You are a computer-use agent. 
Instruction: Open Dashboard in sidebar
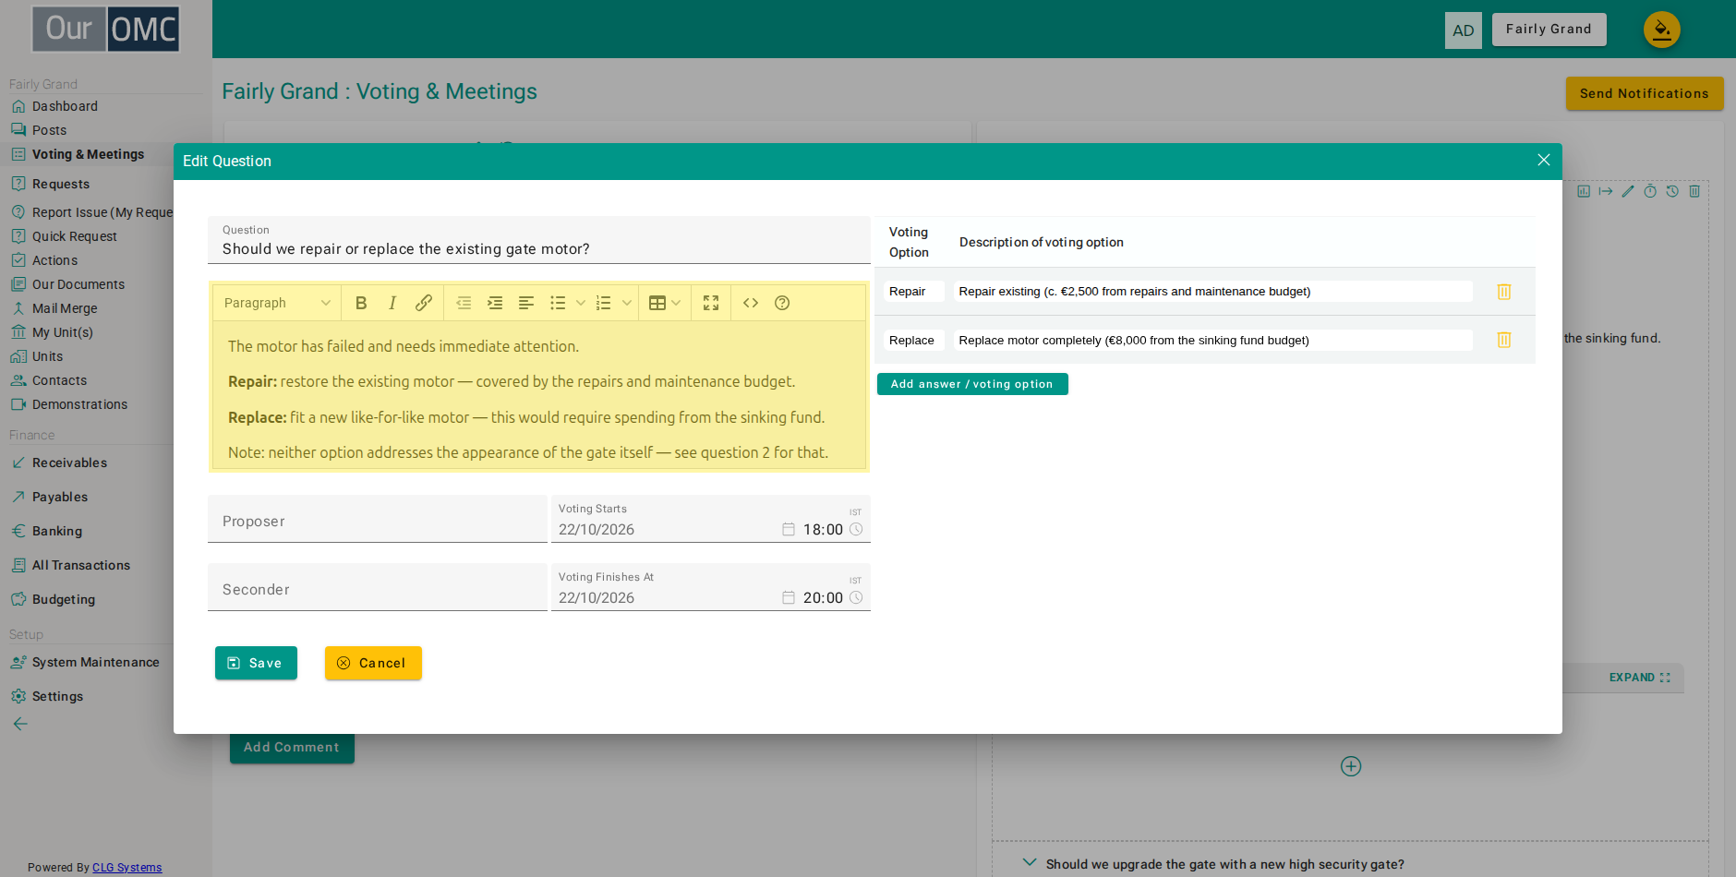(x=65, y=106)
